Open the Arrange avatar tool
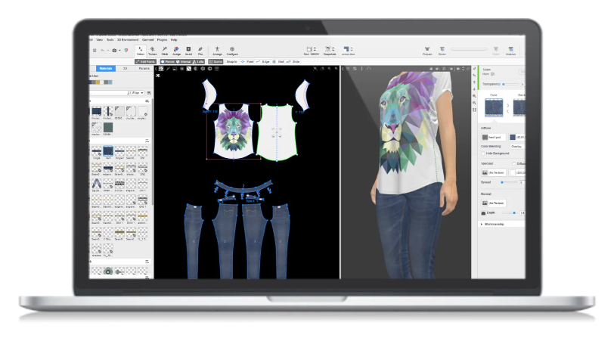The image size is (614, 338). pos(218,50)
